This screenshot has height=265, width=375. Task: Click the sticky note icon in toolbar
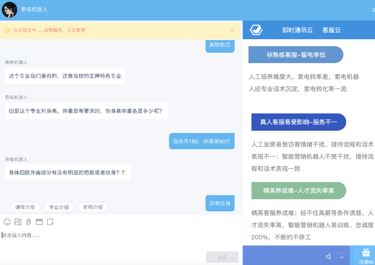pyautogui.click(x=50, y=222)
